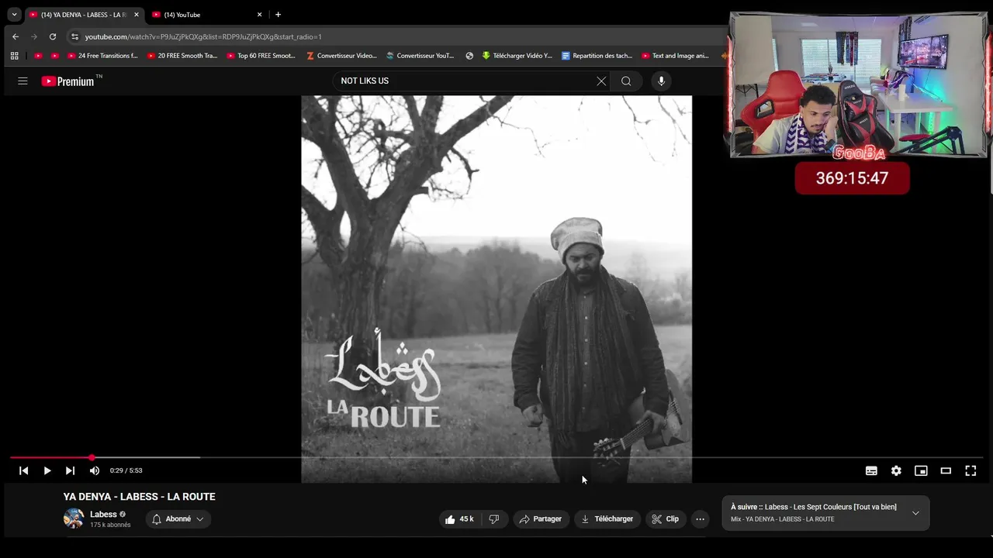993x558 pixels.
Task: Switch to miniplayer mode
Action: click(921, 470)
